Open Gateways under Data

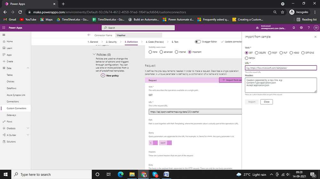point(11,115)
